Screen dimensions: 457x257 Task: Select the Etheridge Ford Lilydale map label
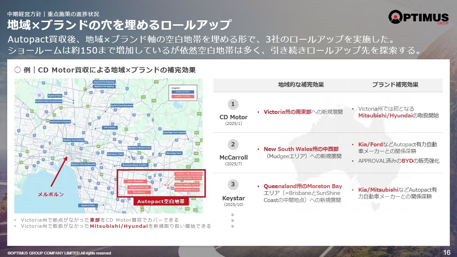(175, 132)
